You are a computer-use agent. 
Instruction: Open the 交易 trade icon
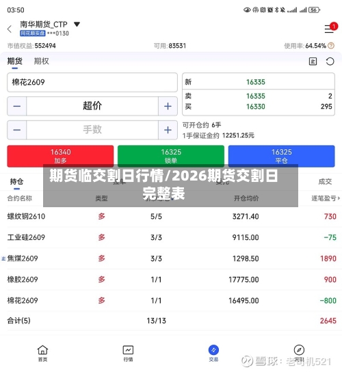pos(213,354)
